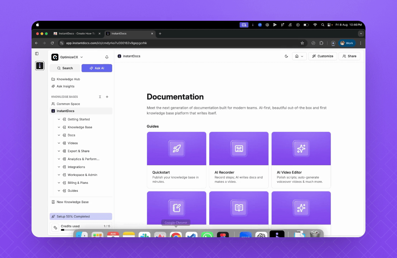Open the home icon dropdown
Screen dimensions: 397x258
[299, 56]
